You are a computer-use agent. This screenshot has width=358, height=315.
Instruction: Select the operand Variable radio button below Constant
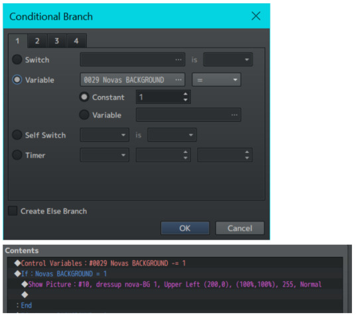84,115
